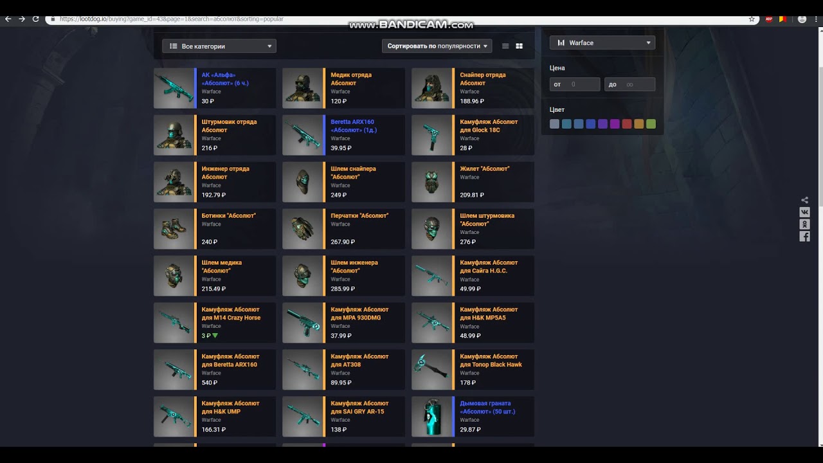Open Камуфляж Абсолют для AT308
Image resolution: width=823 pixels, height=463 pixels.
point(343,370)
